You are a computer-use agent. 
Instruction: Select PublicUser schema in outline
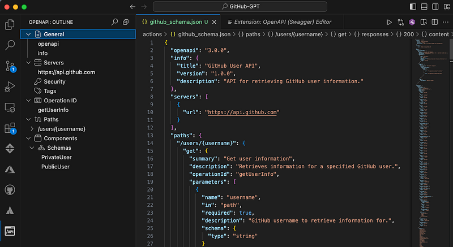55,167
